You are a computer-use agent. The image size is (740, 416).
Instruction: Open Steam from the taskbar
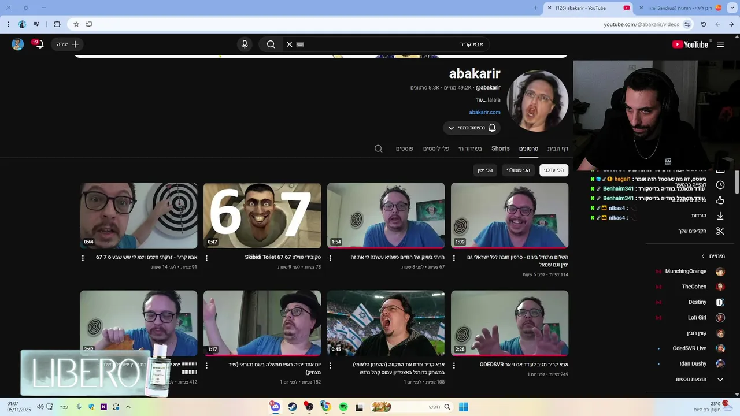coord(293,407)
